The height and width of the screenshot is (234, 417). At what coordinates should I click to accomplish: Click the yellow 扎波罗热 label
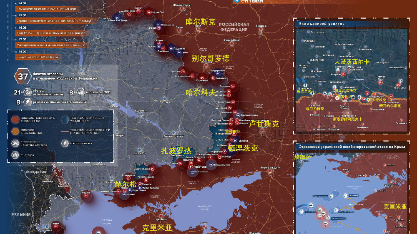tap(176, 151)
